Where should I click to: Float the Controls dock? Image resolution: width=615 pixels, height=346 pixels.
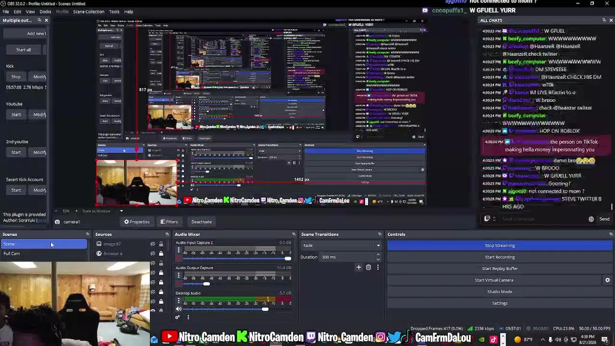[611, 235]
